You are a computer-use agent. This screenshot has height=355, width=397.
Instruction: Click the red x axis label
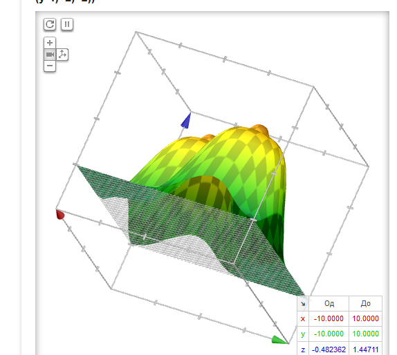(303, 319)
